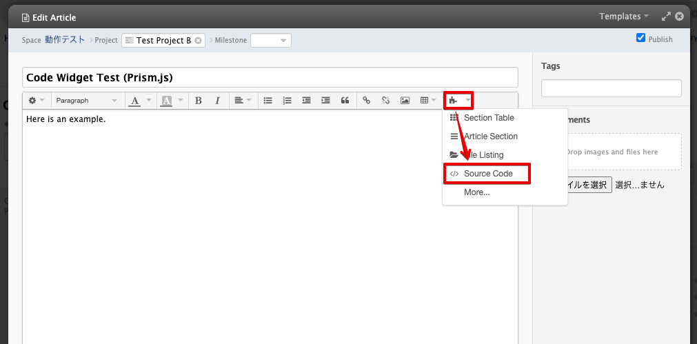This screenshot has height=344, width=697.
Task: Click the blockquote icon
Action: (345, 101)
